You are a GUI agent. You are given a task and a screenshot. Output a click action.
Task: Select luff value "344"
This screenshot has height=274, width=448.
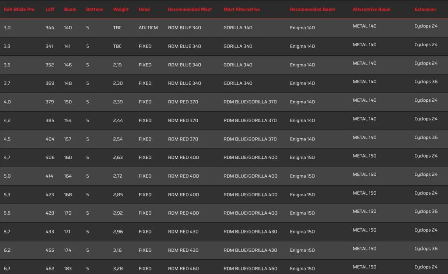(x=50, y=27)
